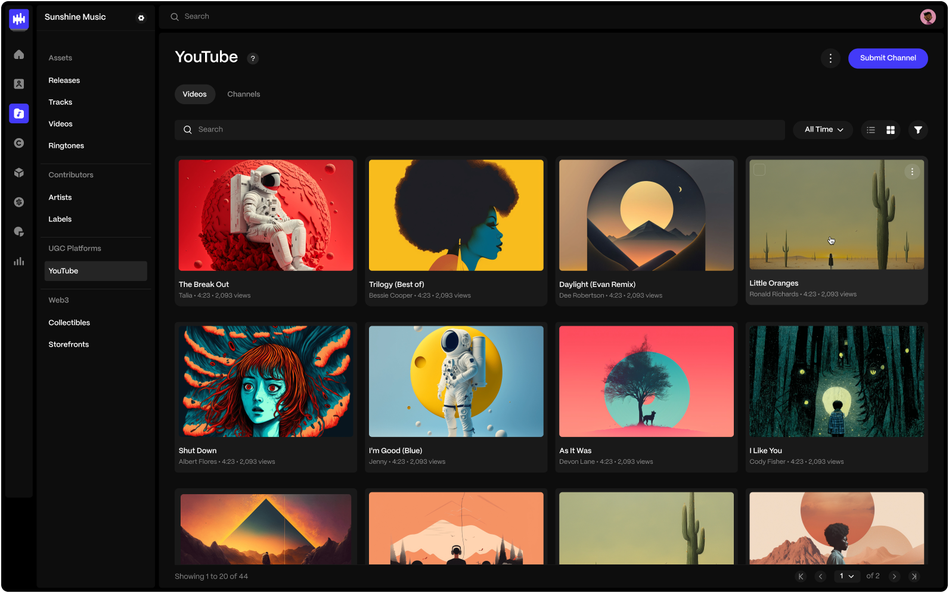Click the help question mark beside YouTube

coord(253,58)
